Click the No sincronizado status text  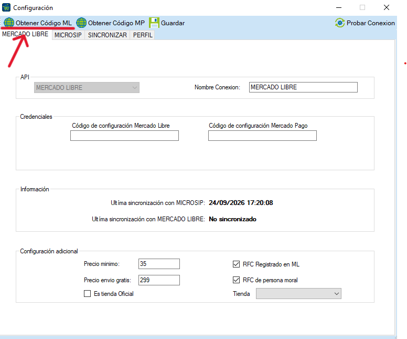coord(232,219)
